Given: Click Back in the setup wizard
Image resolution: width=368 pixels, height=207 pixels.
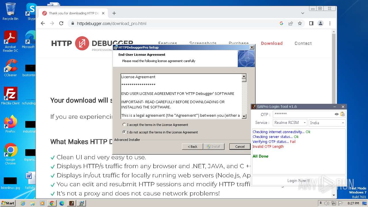Looking at the screenshot, I should pyautogui.click(x=192, y=147).
